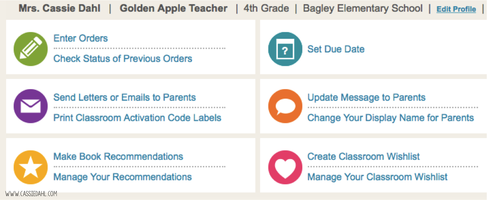Select Update Message to Parents
Viewport: 487px width, 200px height.
pyautogui.click(x=366, y=97)
